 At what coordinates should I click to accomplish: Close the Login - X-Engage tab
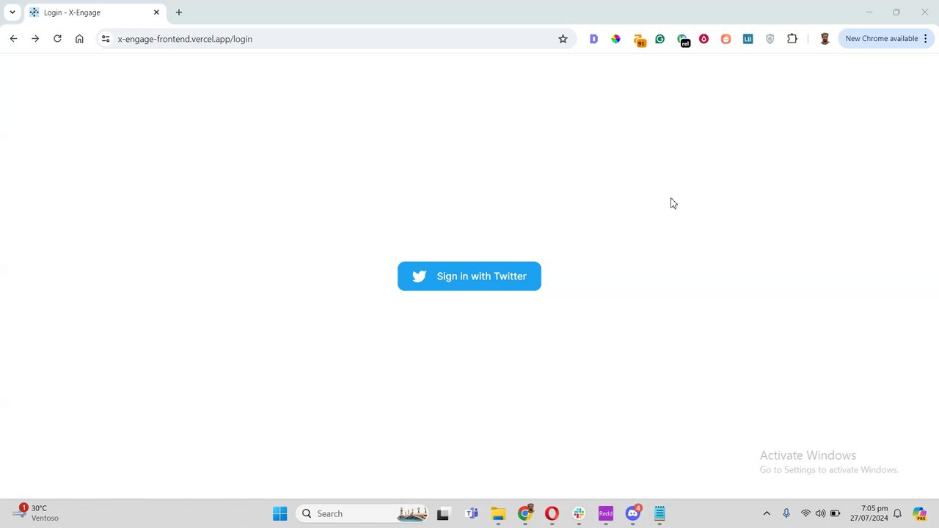(156, 12)
